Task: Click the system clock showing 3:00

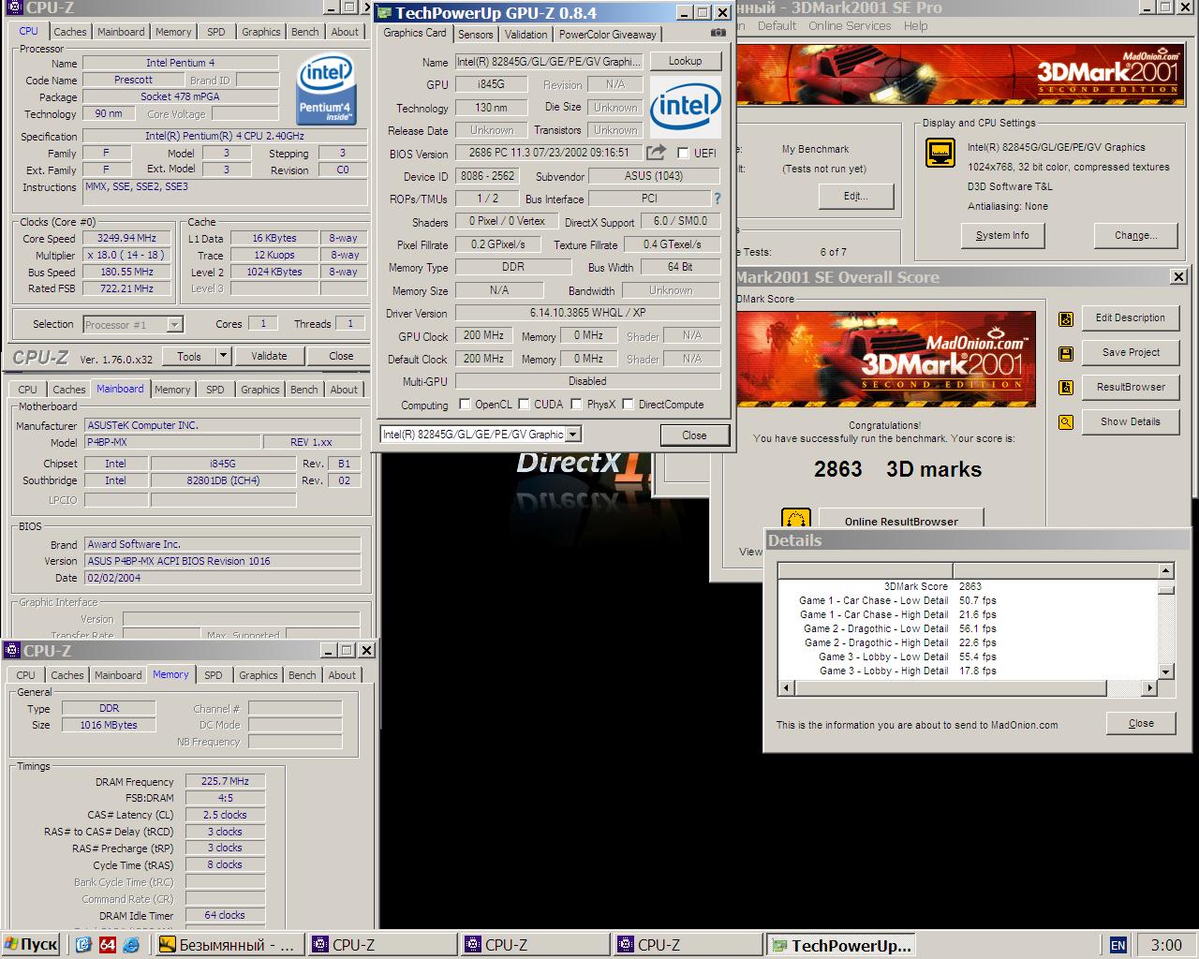Action: click(x=1165, y=945)
